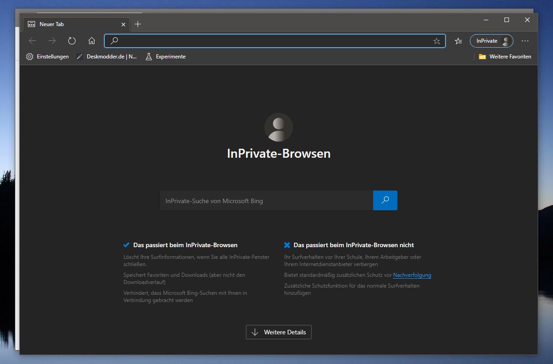Expand the Weitere Favoriten folder
This screenshot has width=553, height=364.
point(505,57)
